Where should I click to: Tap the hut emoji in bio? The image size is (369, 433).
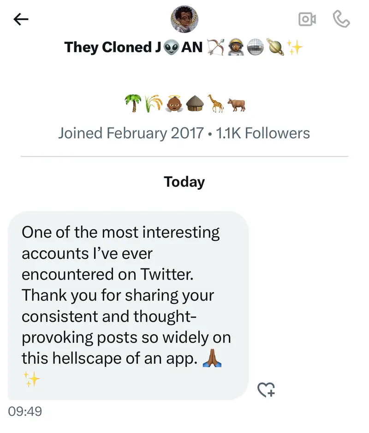click(195, 104)
